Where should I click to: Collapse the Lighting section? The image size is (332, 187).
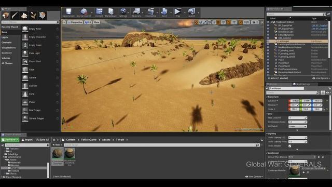click(267, 133)
